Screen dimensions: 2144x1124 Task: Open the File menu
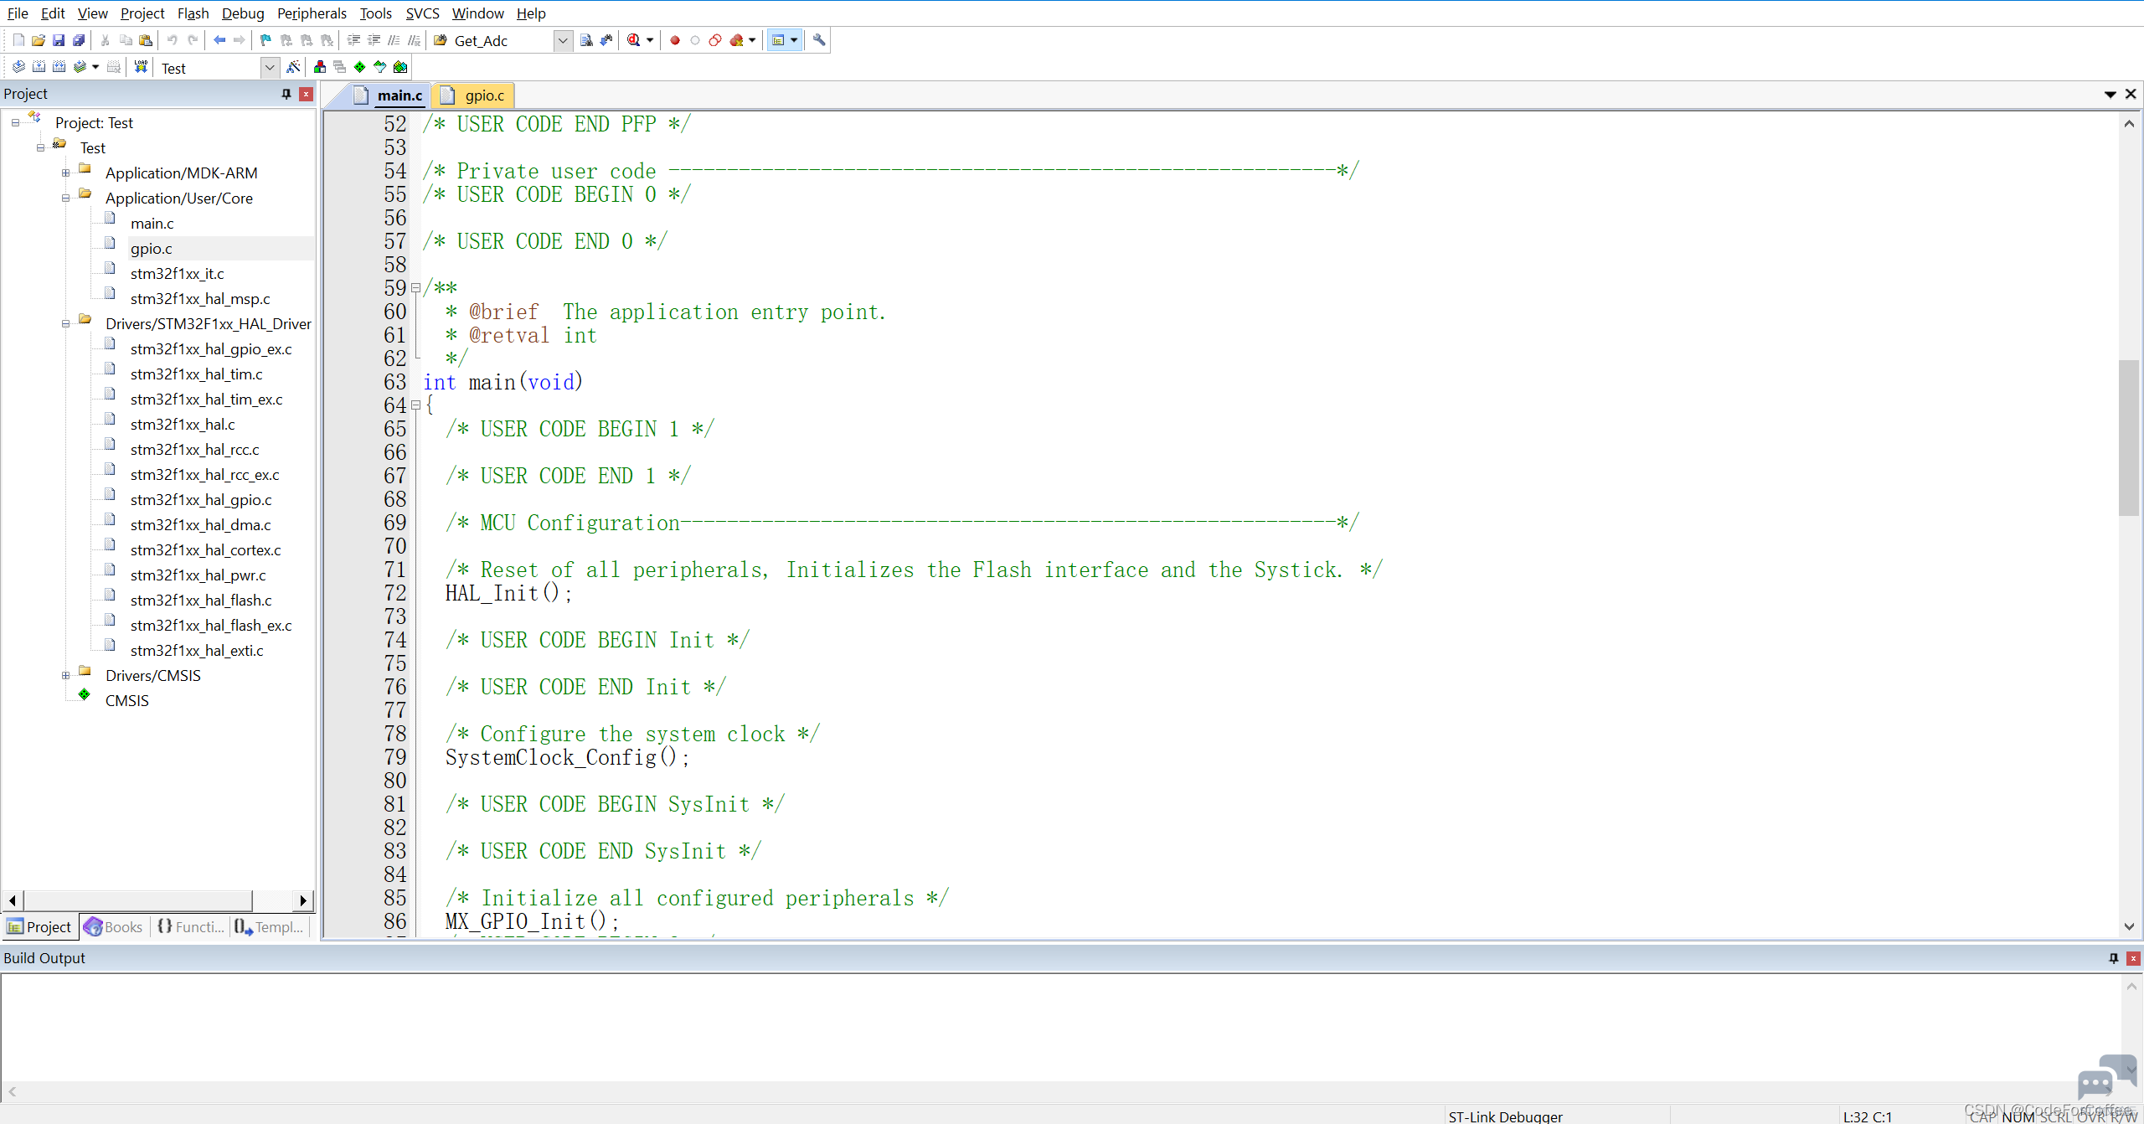pos(18,13)
